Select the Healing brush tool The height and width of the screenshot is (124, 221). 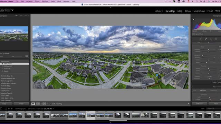pyautogui.click(x=206, y=39)
